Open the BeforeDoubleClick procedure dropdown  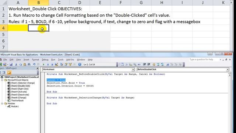(228, 69)
